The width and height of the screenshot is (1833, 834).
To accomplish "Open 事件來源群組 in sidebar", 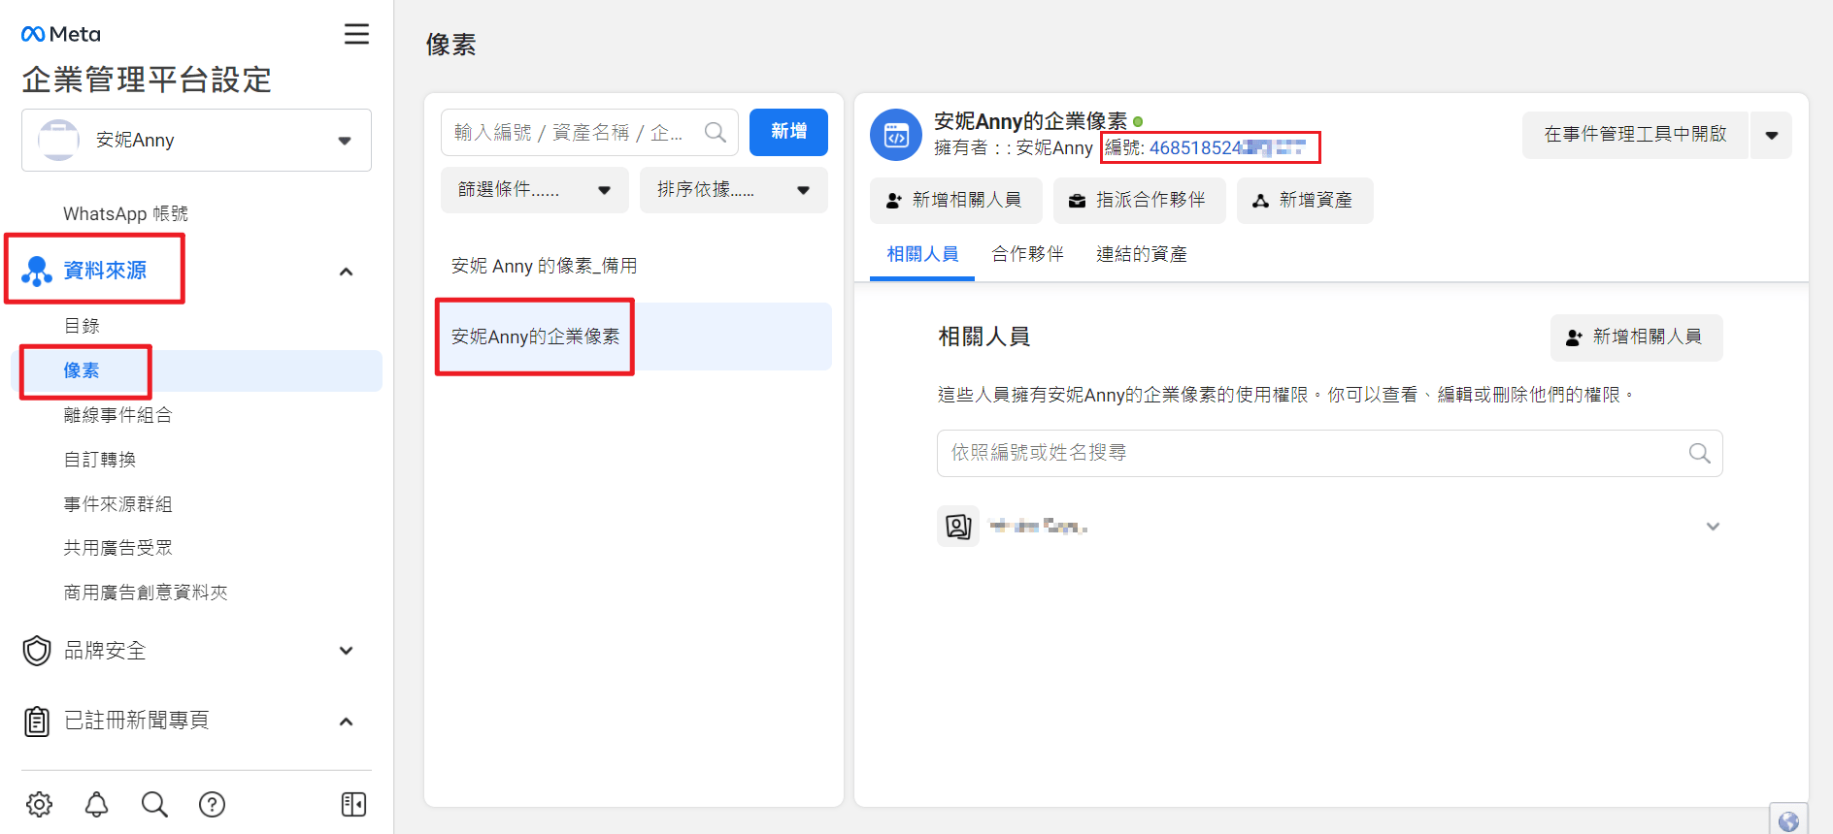I will tap(117, 504).
